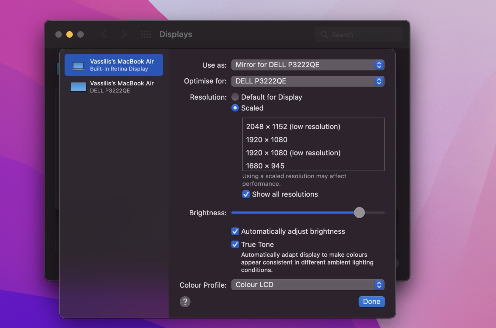This screenshot has width=496, height=328.
Task: Click the DELL P3222QE monitor icon
Action: pyautogui.click(x=78, y=87)
